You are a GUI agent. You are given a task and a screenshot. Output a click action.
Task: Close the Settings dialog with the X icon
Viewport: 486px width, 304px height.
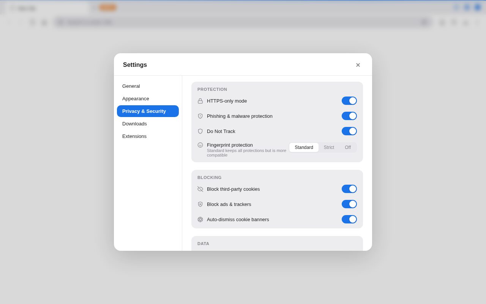coord(358,65)
